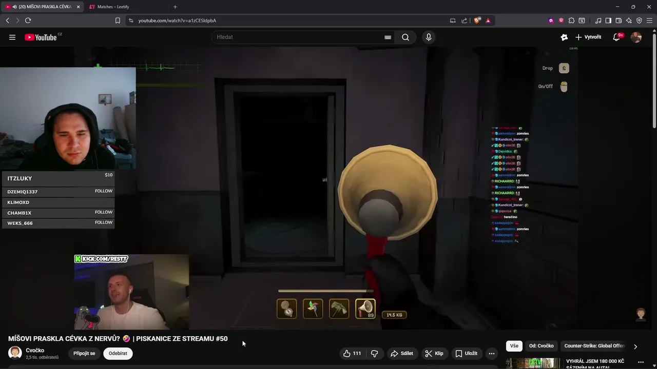This screenshot has height=369, width=657.
Task: Open the recommended video thumbnail below chips
Action: [533, 363]
